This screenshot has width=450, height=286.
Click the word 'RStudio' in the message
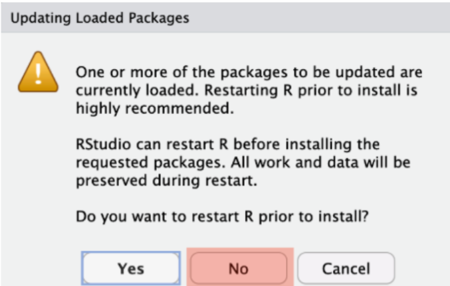point(104,145)
